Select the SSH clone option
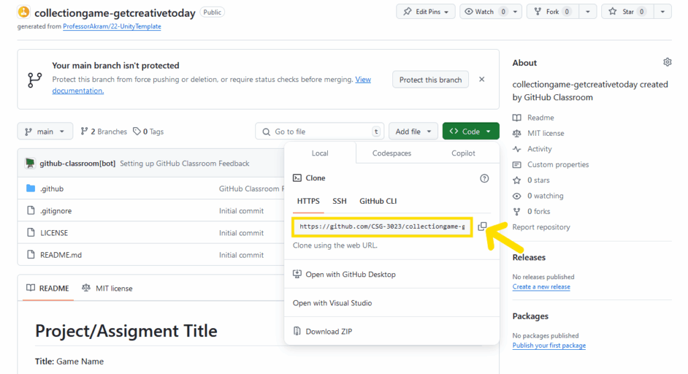 (339, 201)
